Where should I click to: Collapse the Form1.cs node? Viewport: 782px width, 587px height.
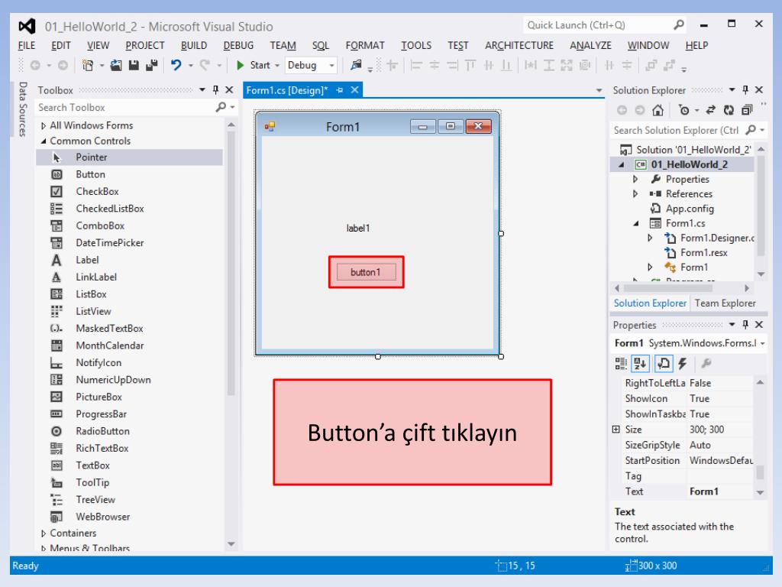tap(636, 223)
